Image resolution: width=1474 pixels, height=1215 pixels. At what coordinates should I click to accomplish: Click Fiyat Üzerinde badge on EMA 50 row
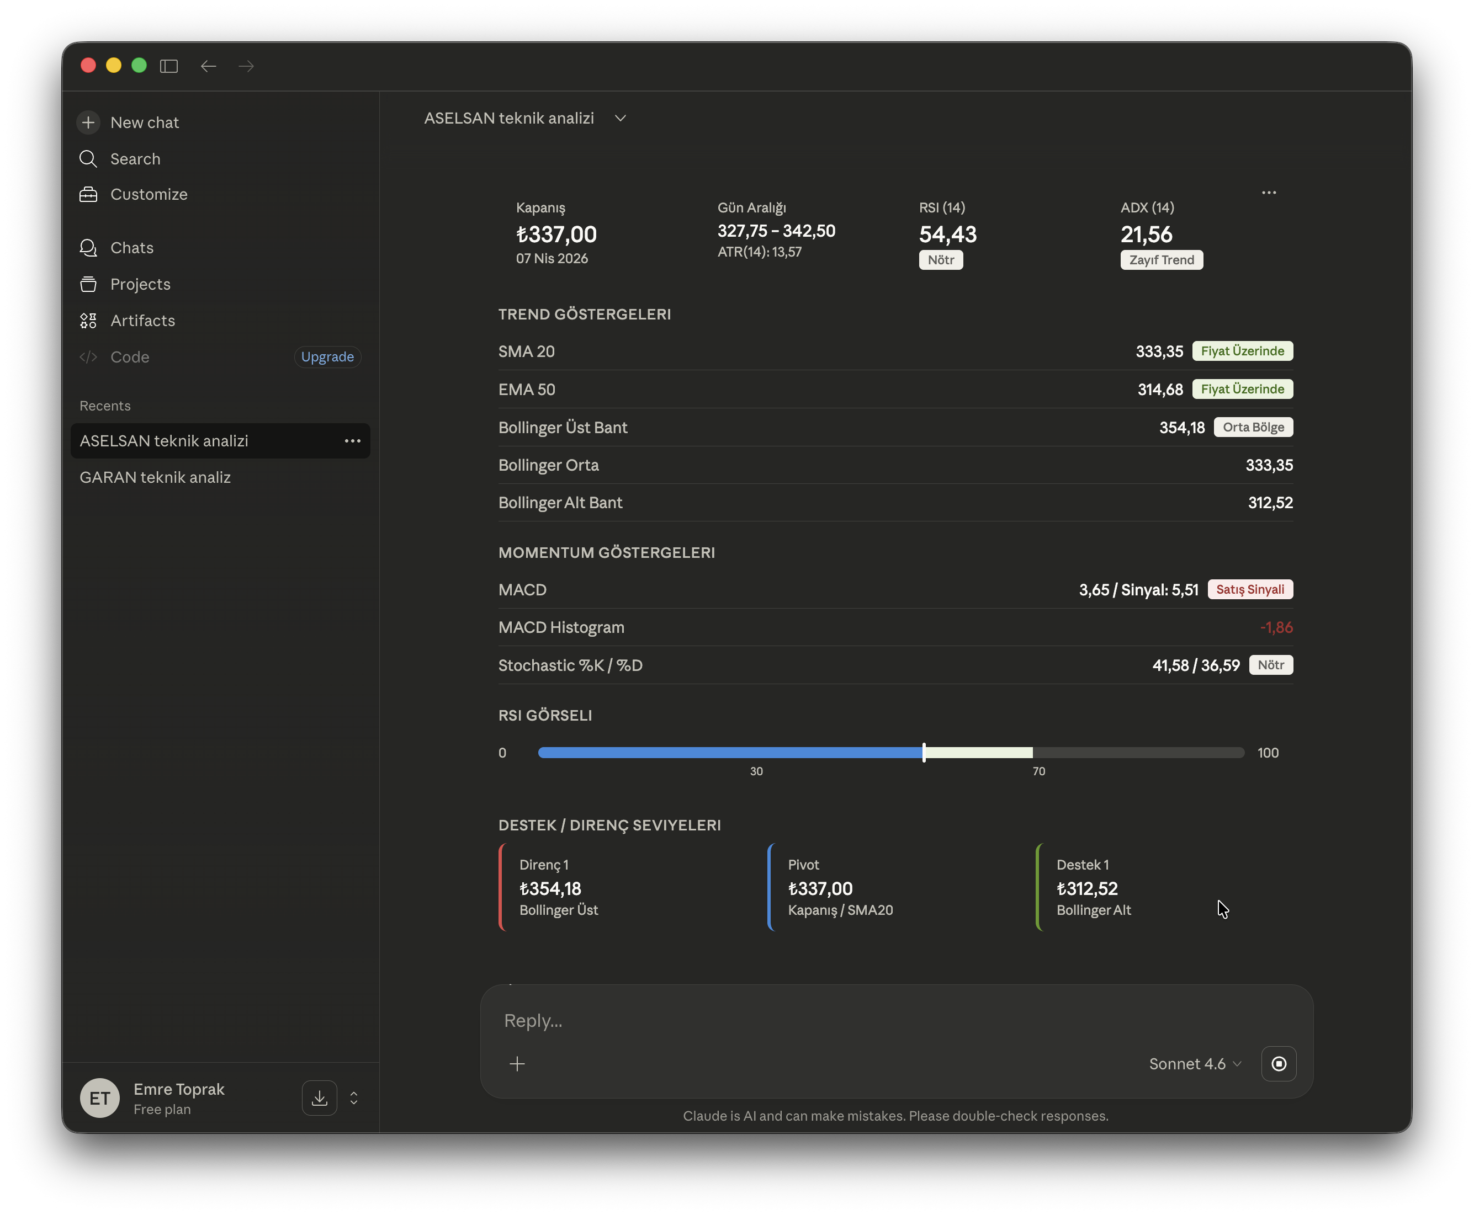[x=1242, y=389]
